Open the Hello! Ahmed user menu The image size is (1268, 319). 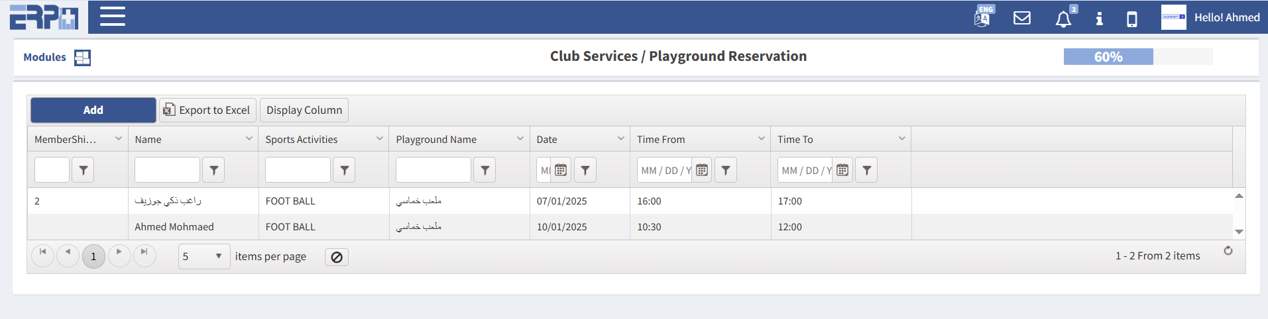[x=1226, y=18]
